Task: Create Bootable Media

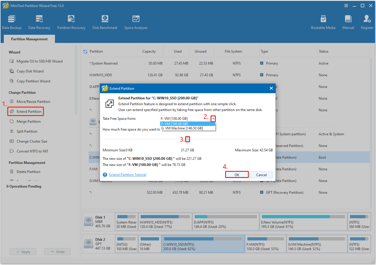Action: tap(323, 21)
